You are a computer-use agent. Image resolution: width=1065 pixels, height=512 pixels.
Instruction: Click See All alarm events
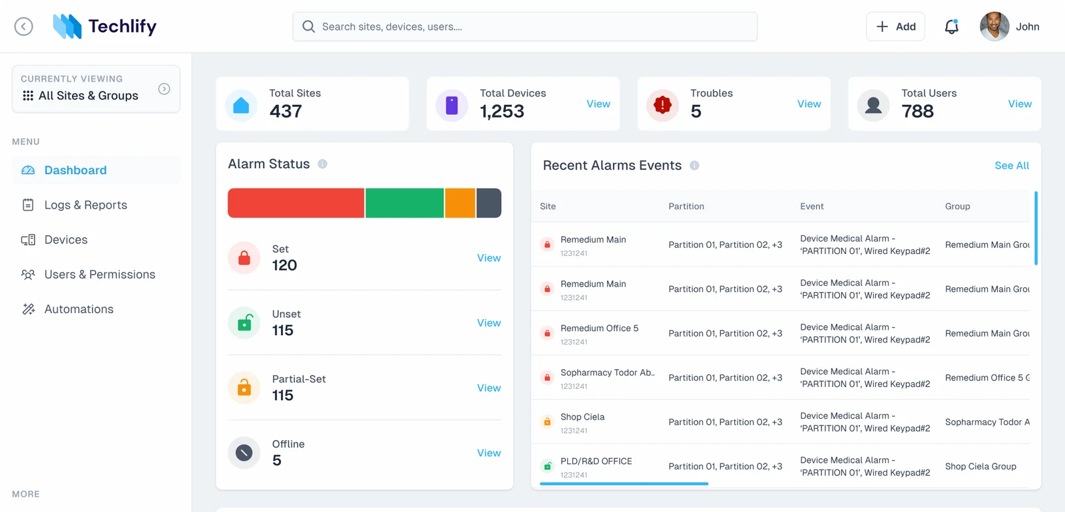pyautogui.click(x=1012, y=166)
